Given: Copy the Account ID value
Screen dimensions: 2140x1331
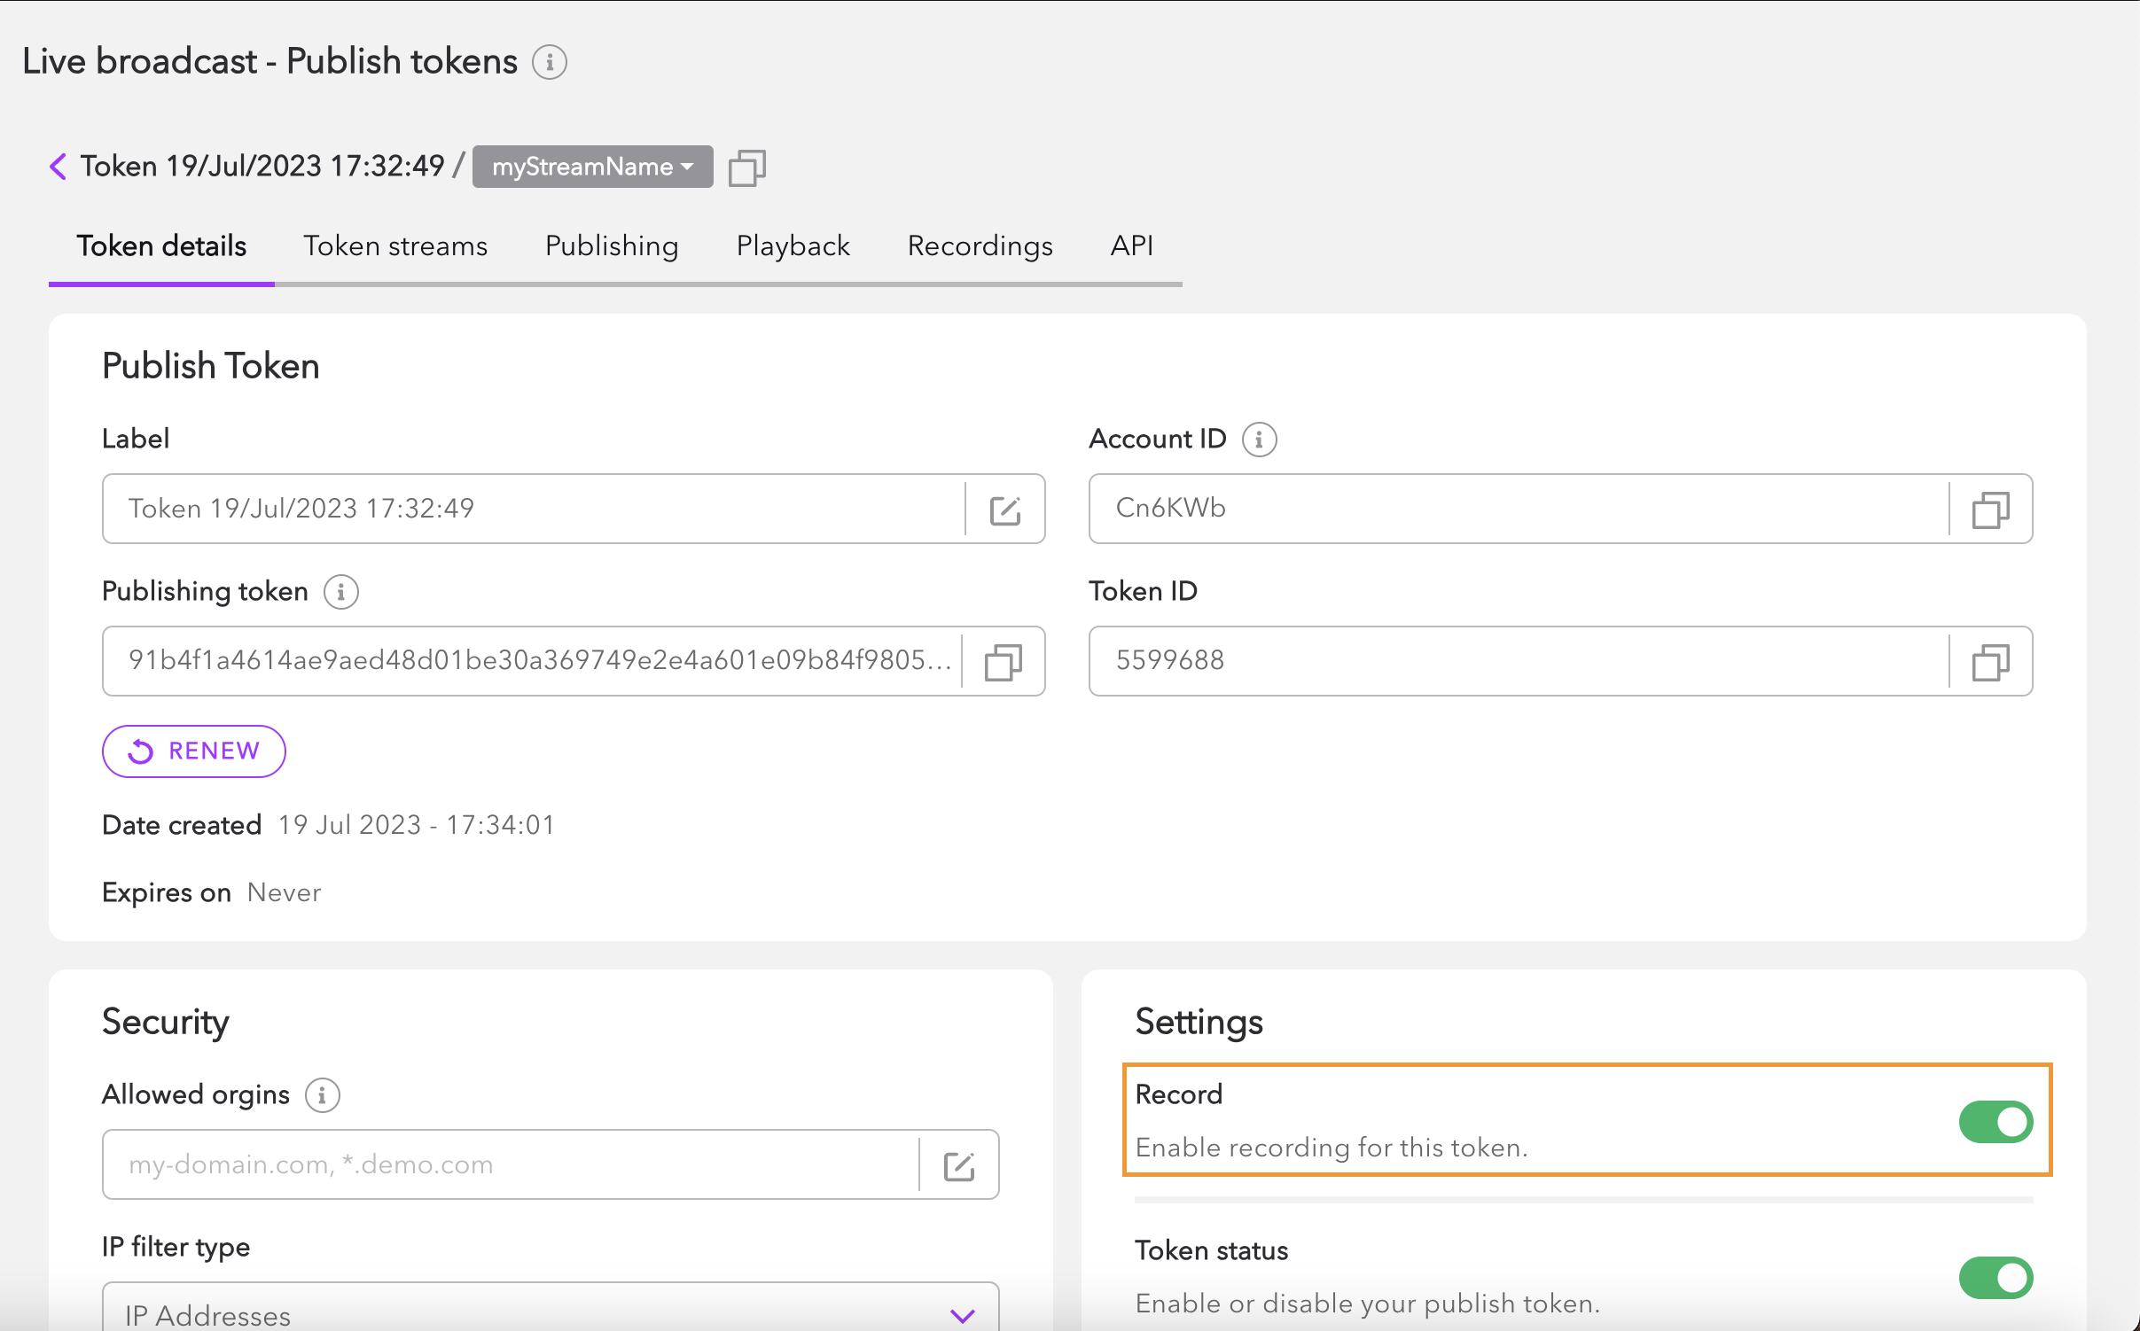Looking at the screenshot, I should pos(1990,510).
